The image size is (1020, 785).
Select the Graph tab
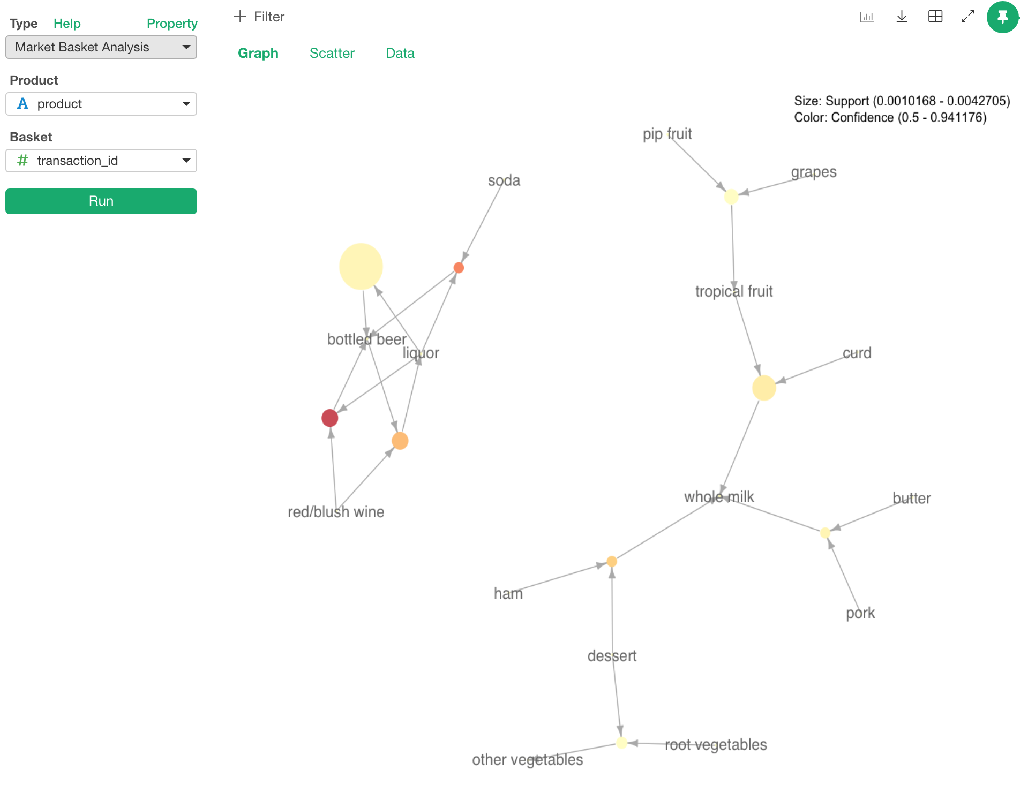tap(258, 53)
